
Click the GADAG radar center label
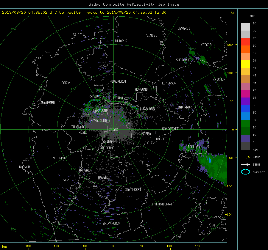(113, 130)
